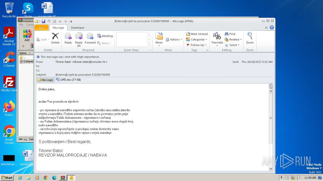Click Find in the Editing group

(x=230, y=34)
